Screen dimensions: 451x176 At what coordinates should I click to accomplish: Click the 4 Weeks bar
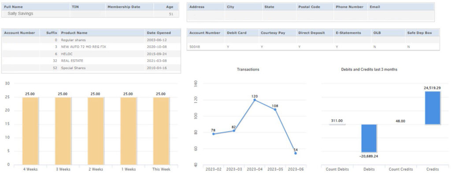click(x=30, y=131)
